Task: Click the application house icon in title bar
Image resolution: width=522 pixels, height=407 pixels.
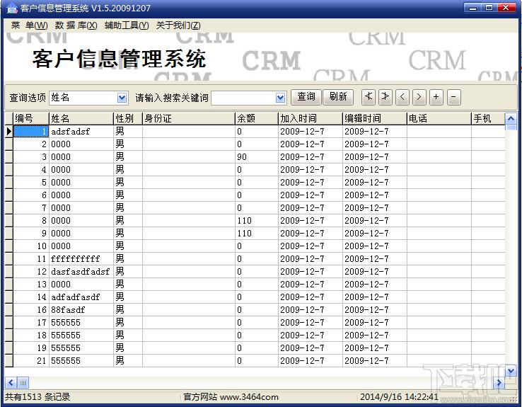Action: coord(12,8)
